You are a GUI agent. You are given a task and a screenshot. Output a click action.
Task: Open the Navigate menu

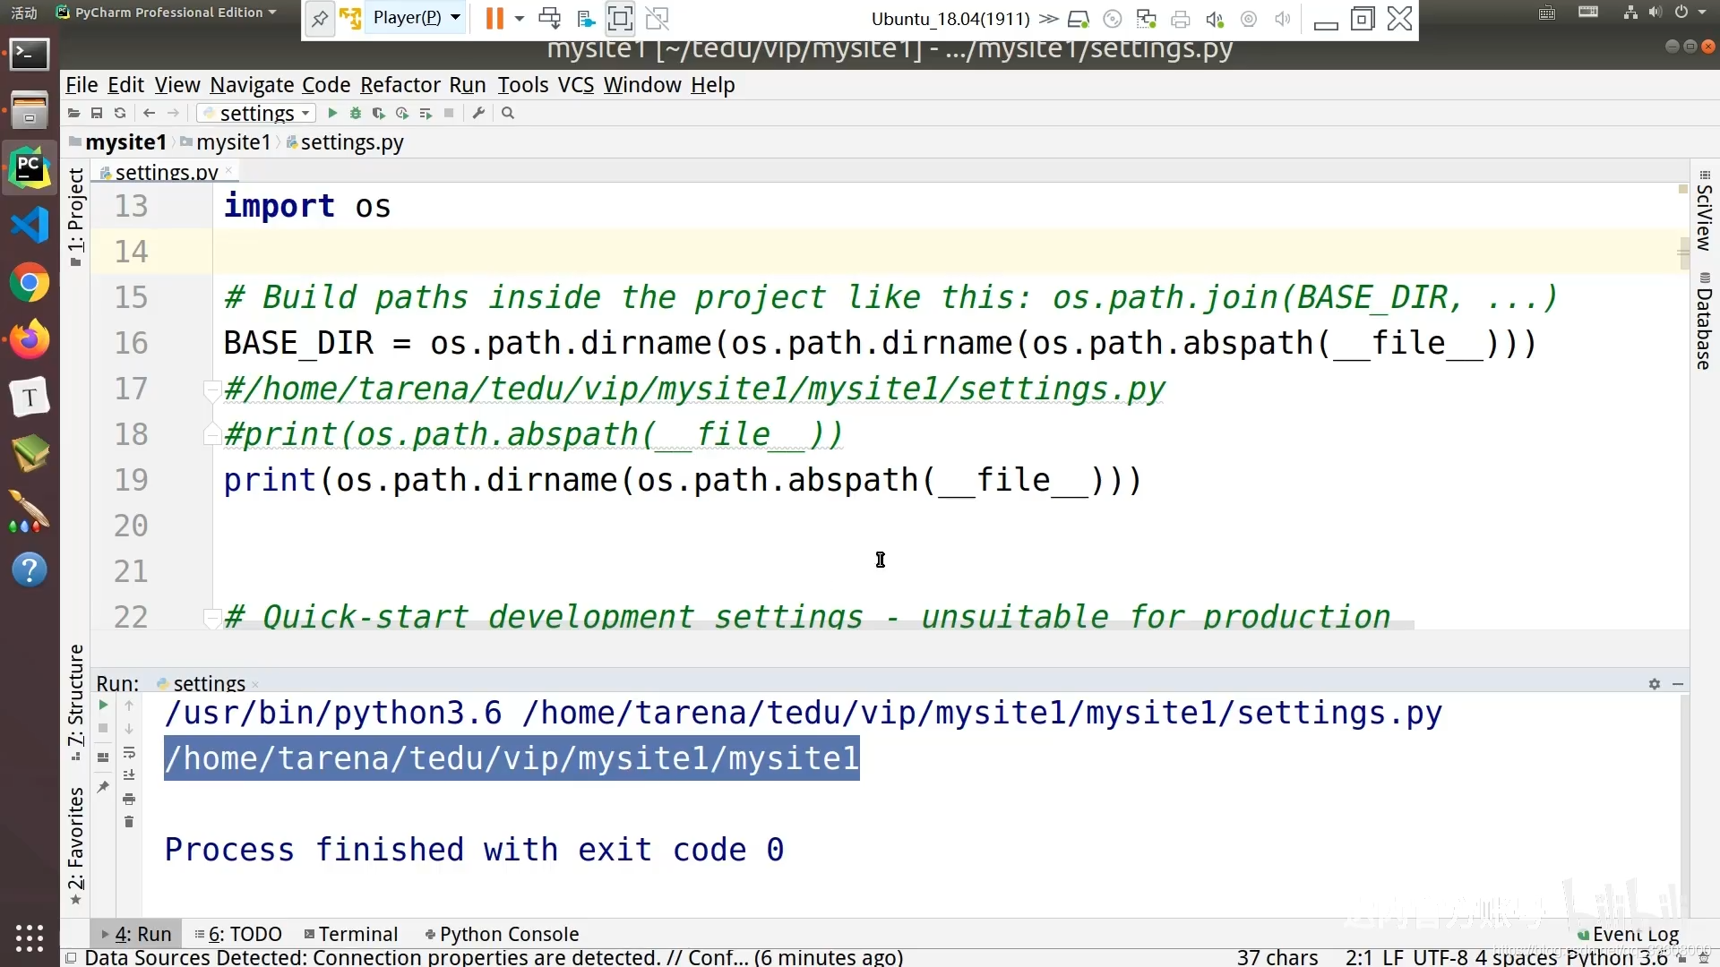(252, 85)
